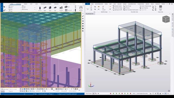Open the standard selection filter dropdown

click(x=38, y=91)
